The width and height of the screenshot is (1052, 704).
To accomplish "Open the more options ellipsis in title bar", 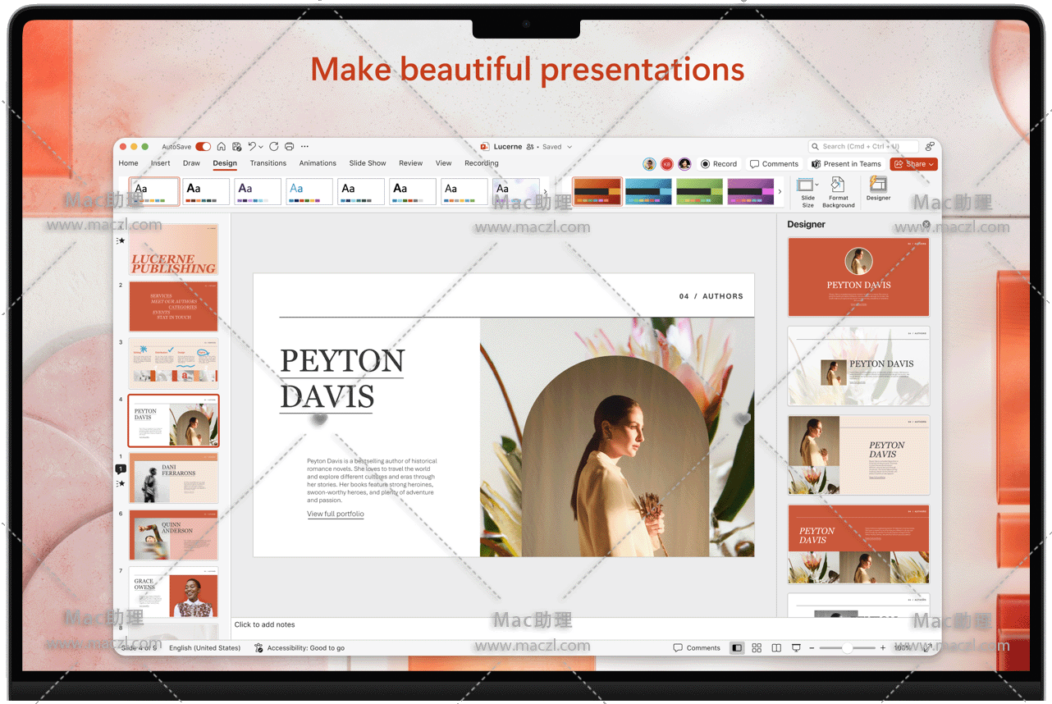I will 304,147.
